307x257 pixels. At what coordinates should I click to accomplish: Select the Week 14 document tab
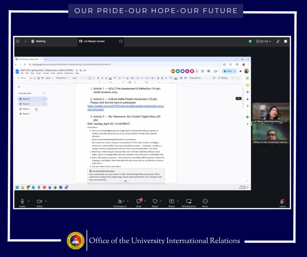point(26,109)
